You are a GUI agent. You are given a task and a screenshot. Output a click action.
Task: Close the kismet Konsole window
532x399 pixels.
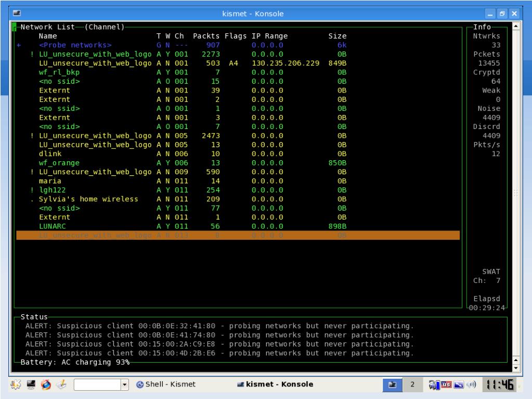click(x=514, y=14)
